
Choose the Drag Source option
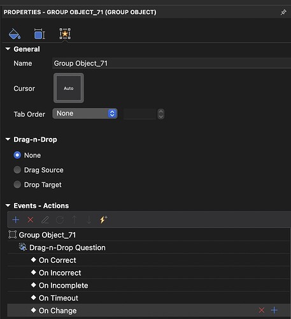[x=17, y=170]
